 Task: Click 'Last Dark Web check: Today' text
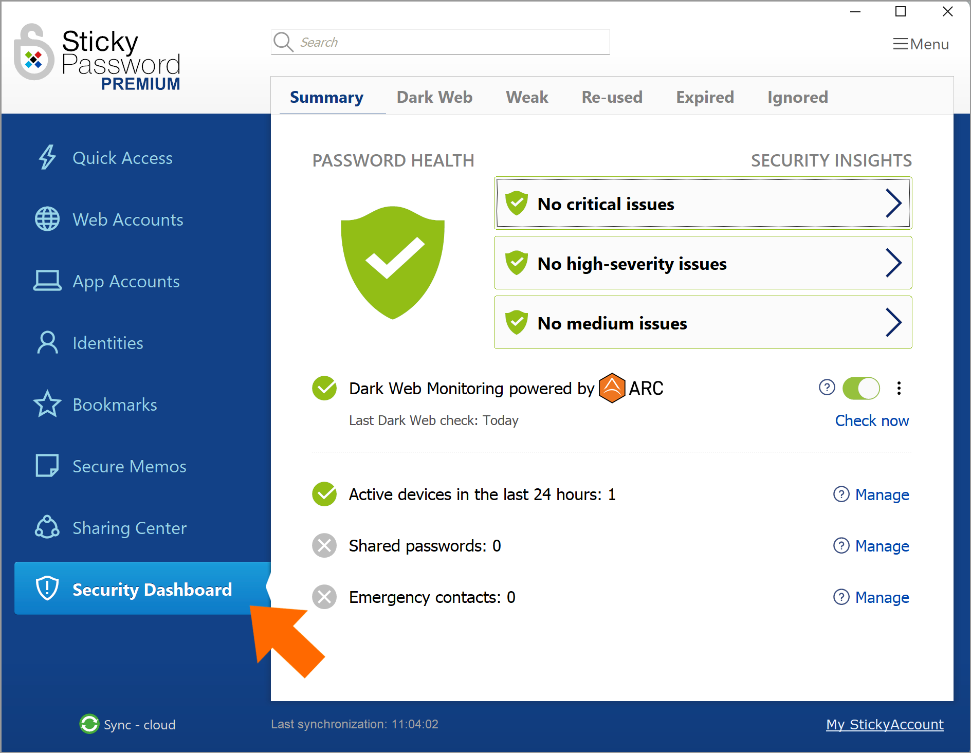(433, 420)
